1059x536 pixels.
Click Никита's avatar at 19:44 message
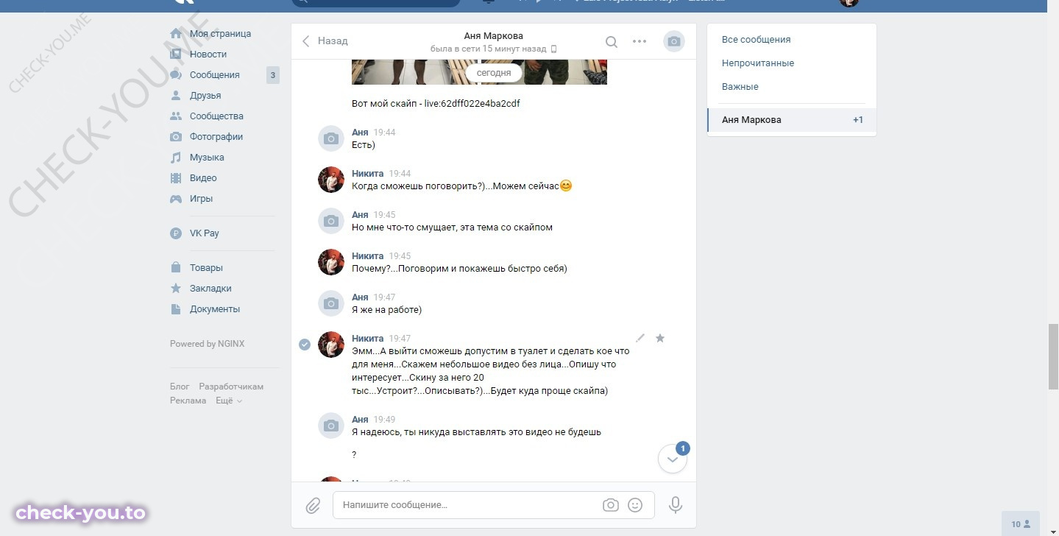point(331,180)
